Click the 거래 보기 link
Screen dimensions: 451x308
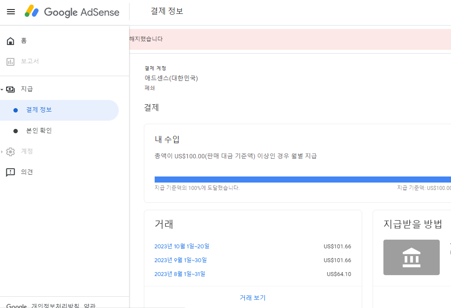tap(252, 298)
